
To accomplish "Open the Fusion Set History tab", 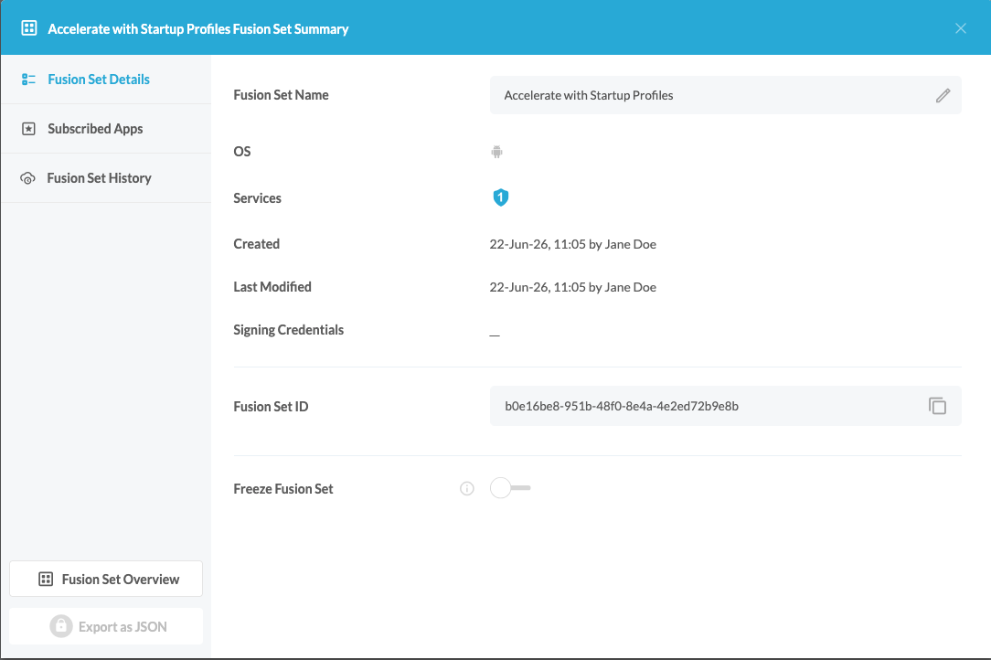I will [x=106, y=177].
